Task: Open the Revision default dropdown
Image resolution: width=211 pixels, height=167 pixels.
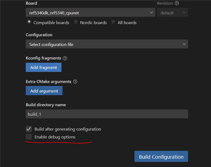Action: [172, 13]
